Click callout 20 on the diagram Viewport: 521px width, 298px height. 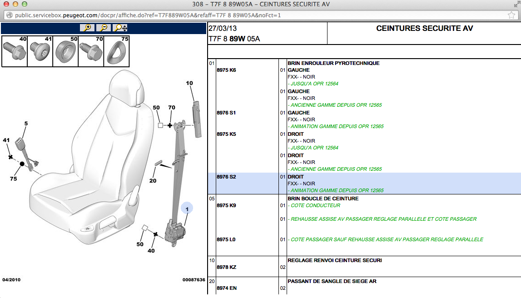(x=153, y=181)
